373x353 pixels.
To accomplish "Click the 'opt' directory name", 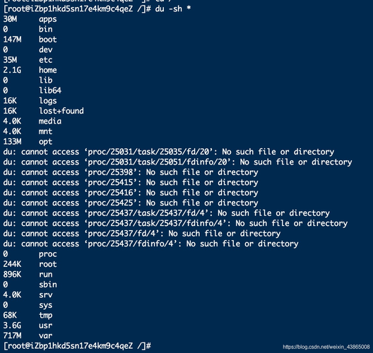I will [x=46, y=142].
